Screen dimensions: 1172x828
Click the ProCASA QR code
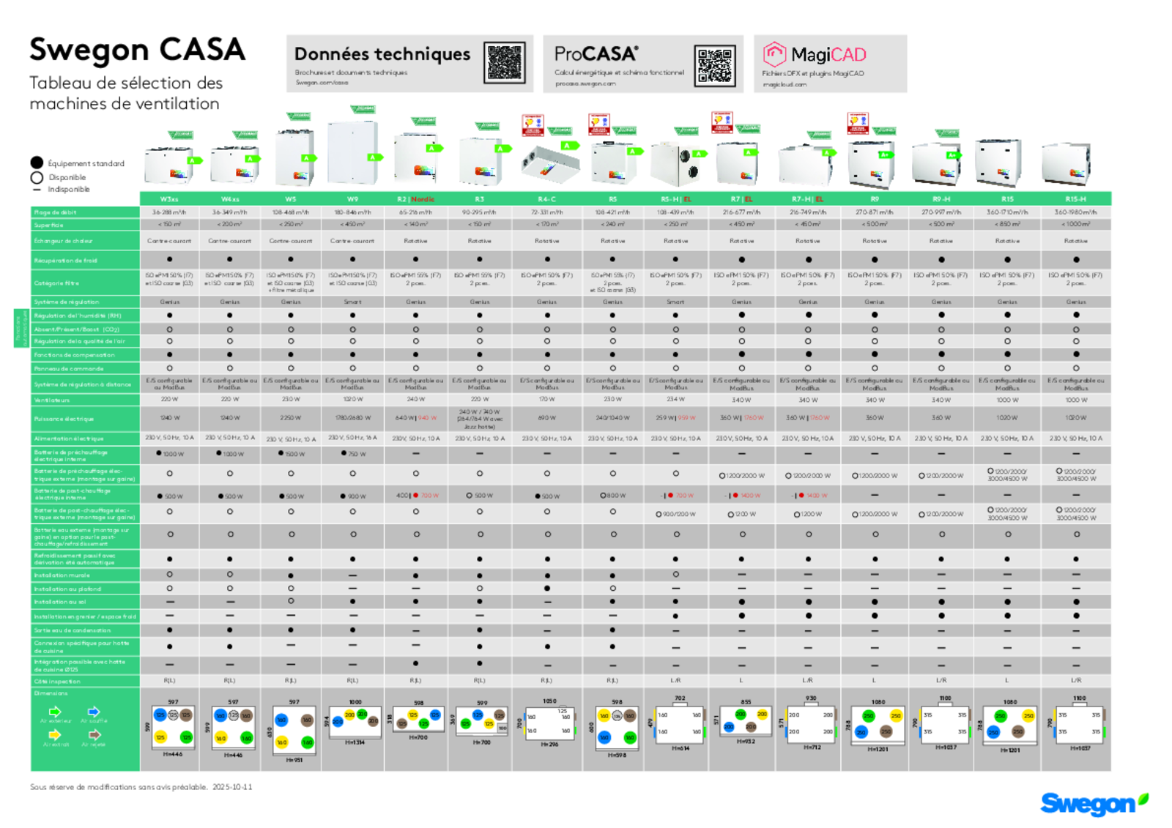tap(714, 65)
